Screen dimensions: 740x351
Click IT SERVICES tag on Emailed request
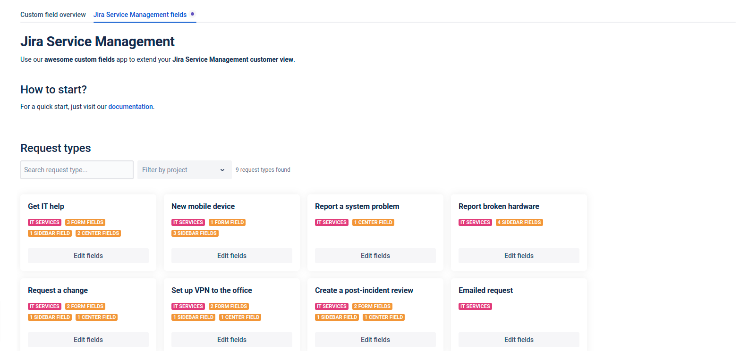475,306
